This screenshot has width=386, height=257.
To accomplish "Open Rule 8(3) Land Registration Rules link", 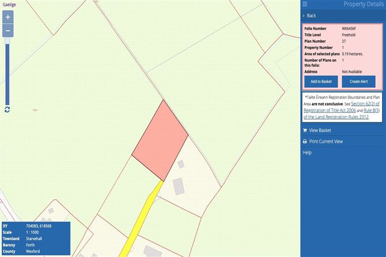I will pyautogui.click(x=342, y=114).
